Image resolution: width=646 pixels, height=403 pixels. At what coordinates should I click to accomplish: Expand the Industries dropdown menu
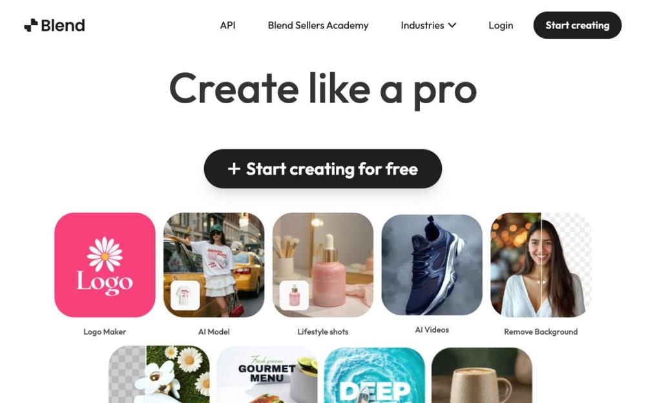(428, 25)
